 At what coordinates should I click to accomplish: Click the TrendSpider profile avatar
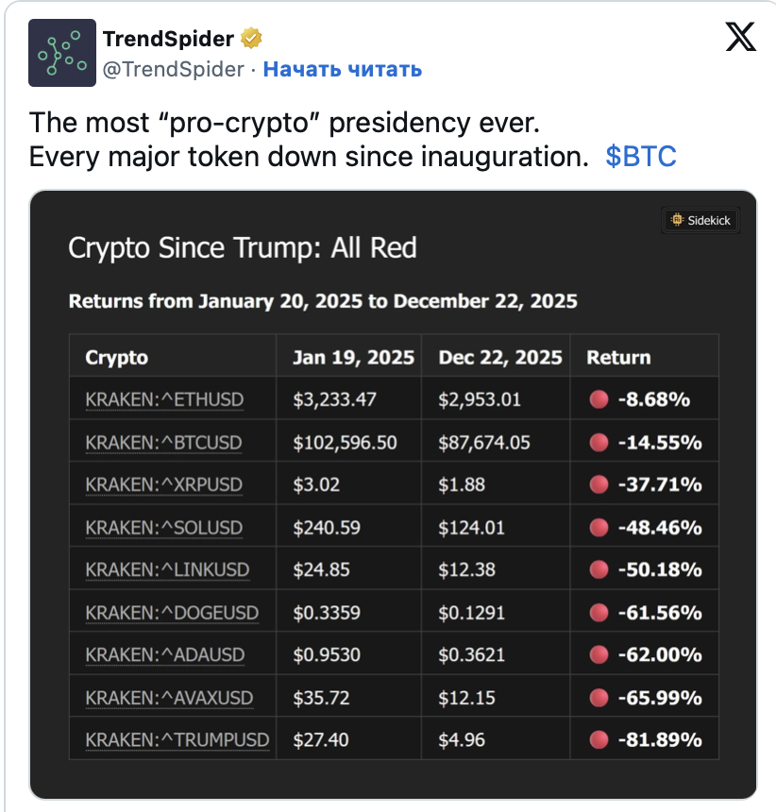(62, 53)
